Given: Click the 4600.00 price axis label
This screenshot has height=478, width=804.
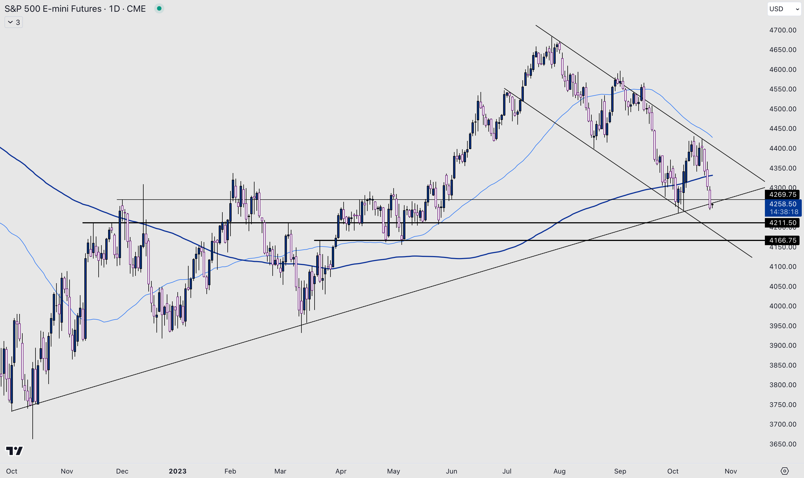Looking at the screenshot, I should (783, 70).
